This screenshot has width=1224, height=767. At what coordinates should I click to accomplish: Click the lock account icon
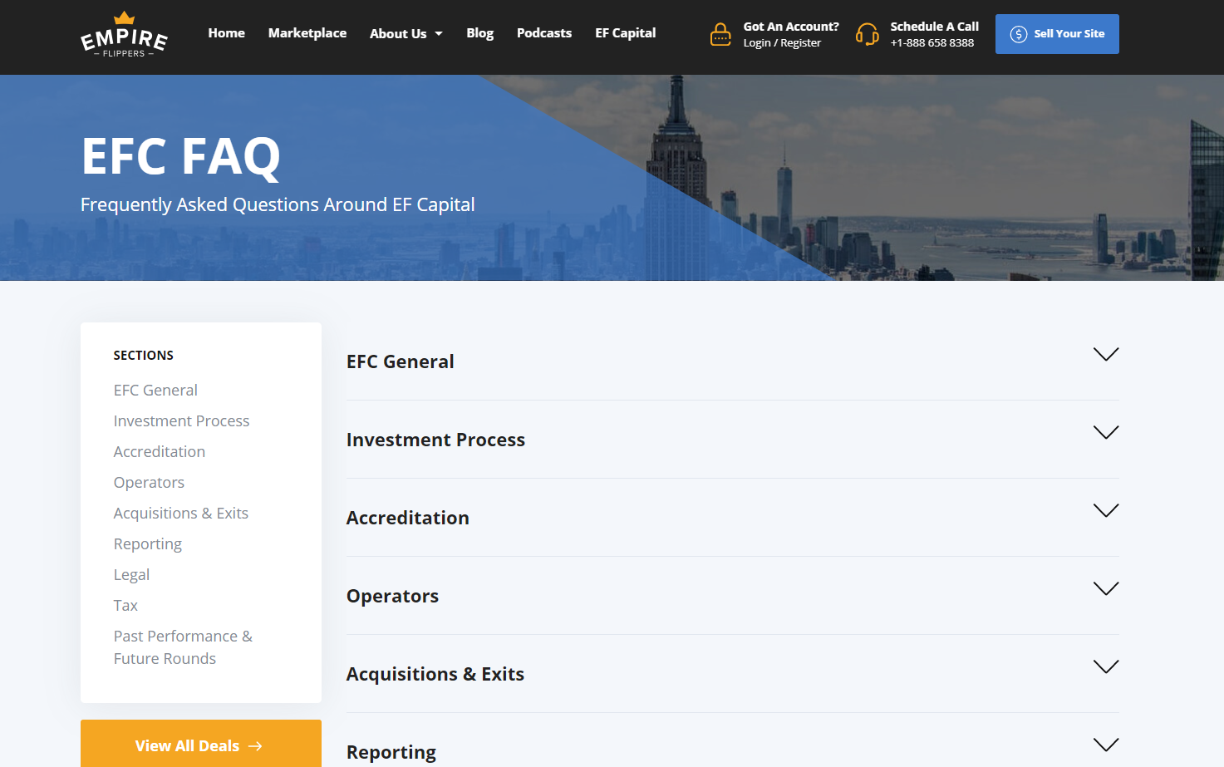(720, 34)
